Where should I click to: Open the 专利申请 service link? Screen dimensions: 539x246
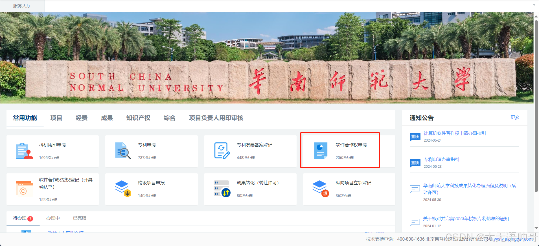coord(147,145)
